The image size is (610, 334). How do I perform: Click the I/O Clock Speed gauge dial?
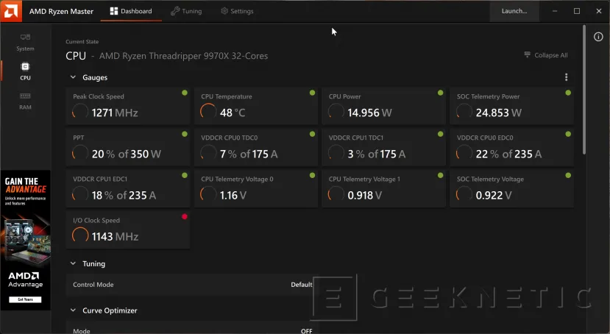point(80,235)
